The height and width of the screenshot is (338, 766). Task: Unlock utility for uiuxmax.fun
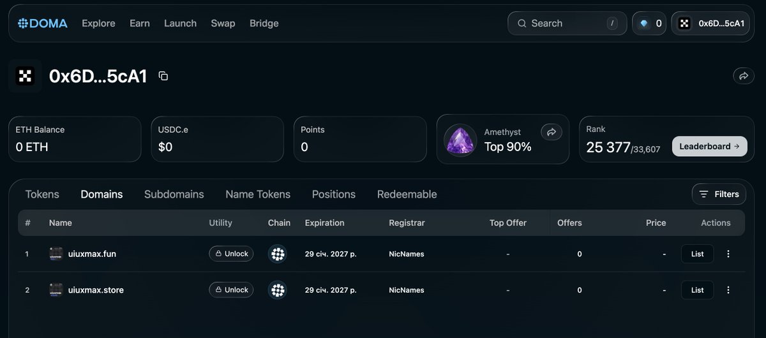tap(231, 254)
